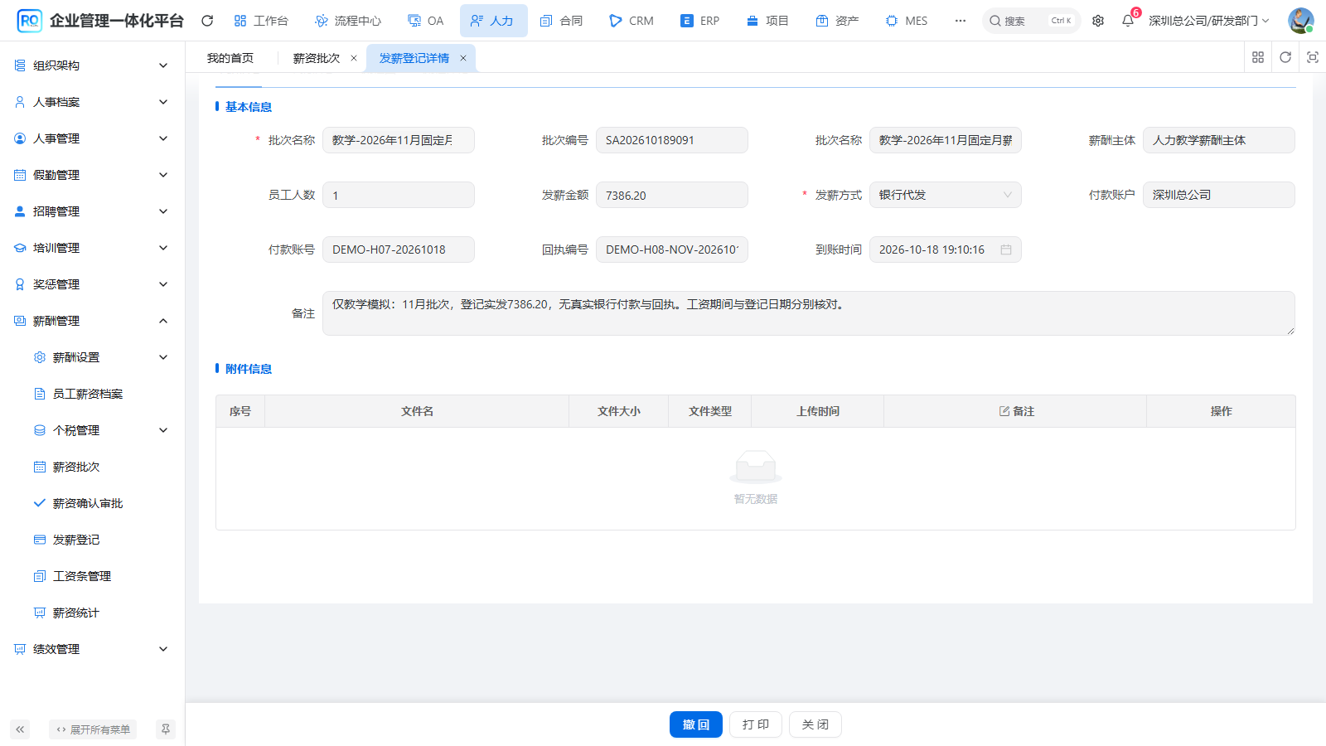This screenshot has width=1326, height=746.
Task: Expand the 薪酬设置 submenu
Action: pyautogui.click(x=163, y=357)
